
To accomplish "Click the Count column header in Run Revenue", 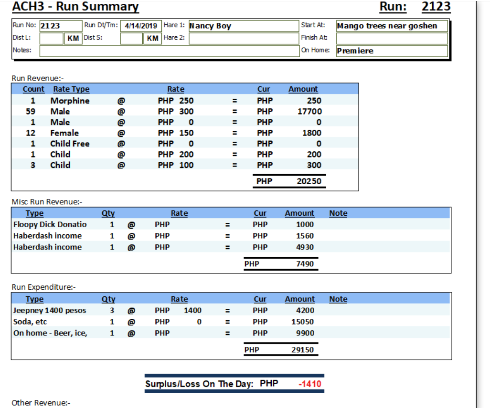I will click(33, 89).
